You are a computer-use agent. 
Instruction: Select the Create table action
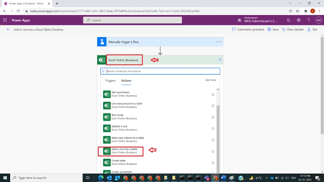[x=159, y=163]
